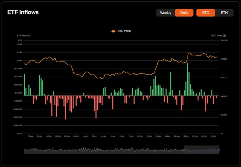Click the 20-Jul date label

pos(122,136)
